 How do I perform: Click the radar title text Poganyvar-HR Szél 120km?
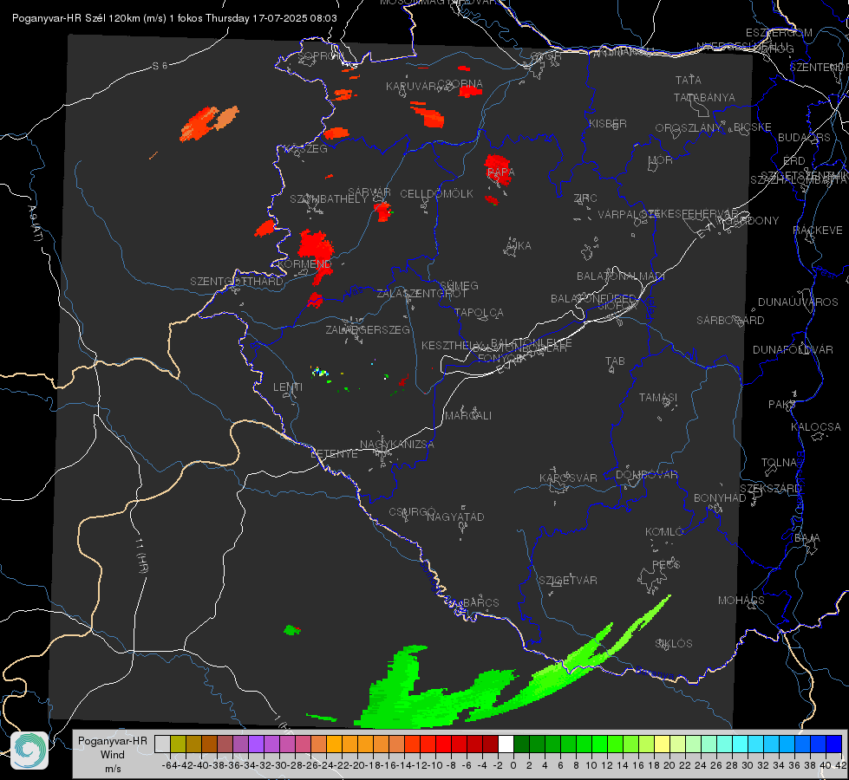pyautogui.click(x=75, y=18)
